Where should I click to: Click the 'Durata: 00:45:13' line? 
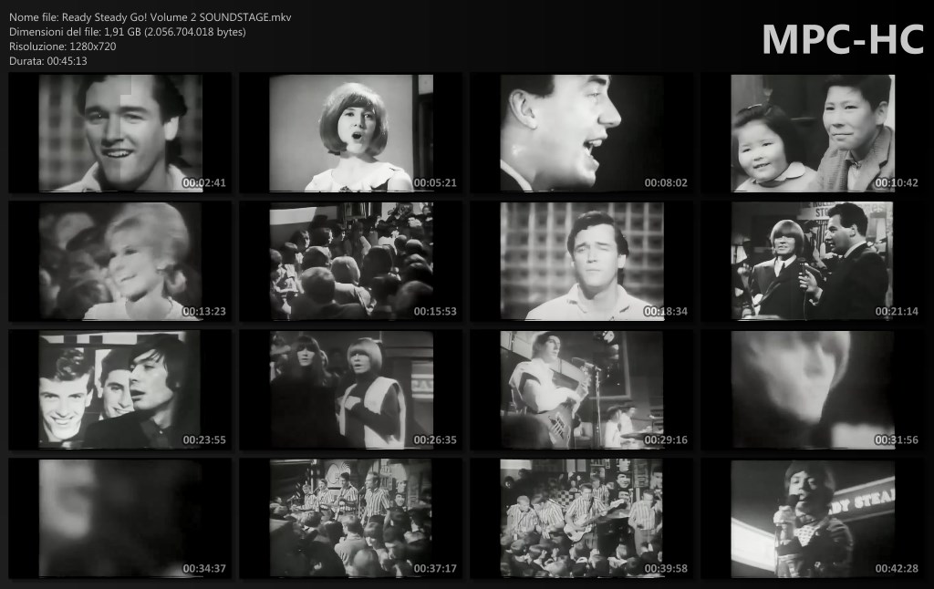point(48,61)
